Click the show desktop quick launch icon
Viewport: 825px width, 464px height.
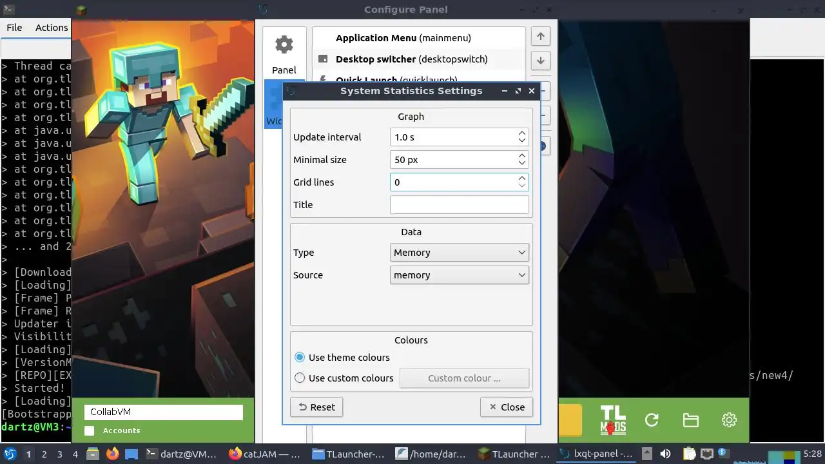(x=131, y=454)
